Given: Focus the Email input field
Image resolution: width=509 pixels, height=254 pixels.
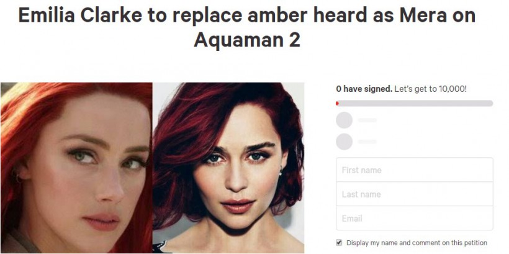Looking at the screenshot, I should point(414,218).
